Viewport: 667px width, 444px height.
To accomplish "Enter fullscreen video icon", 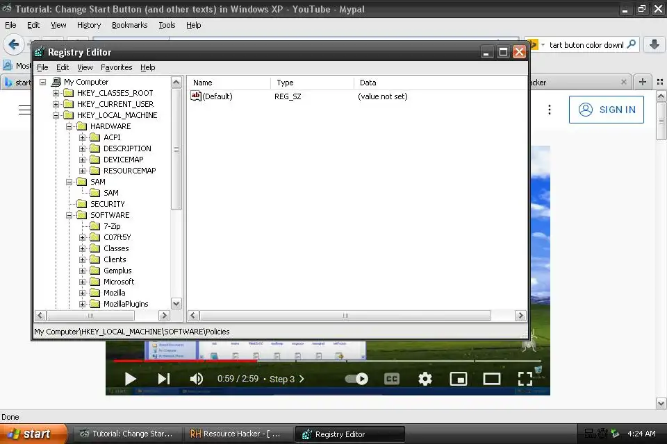I will click(x=525, y=379).
